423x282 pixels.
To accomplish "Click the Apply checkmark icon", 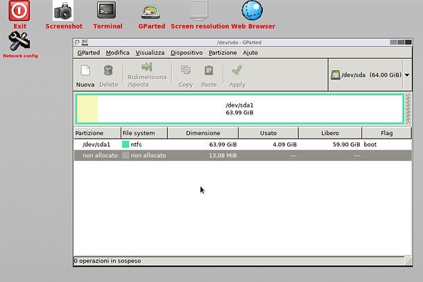I will (x=237, y=70).
